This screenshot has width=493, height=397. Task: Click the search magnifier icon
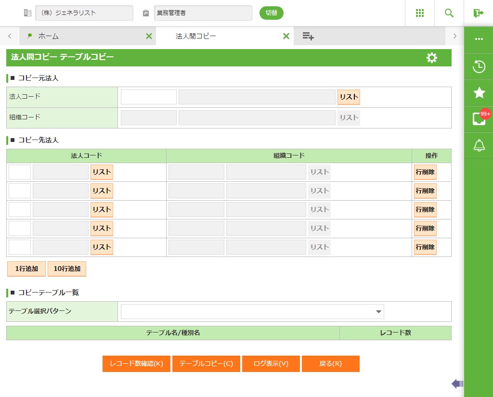449,13
